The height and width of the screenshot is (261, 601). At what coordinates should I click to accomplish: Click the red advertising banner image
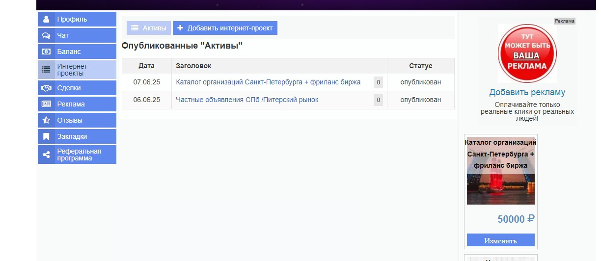click(527, 53)
